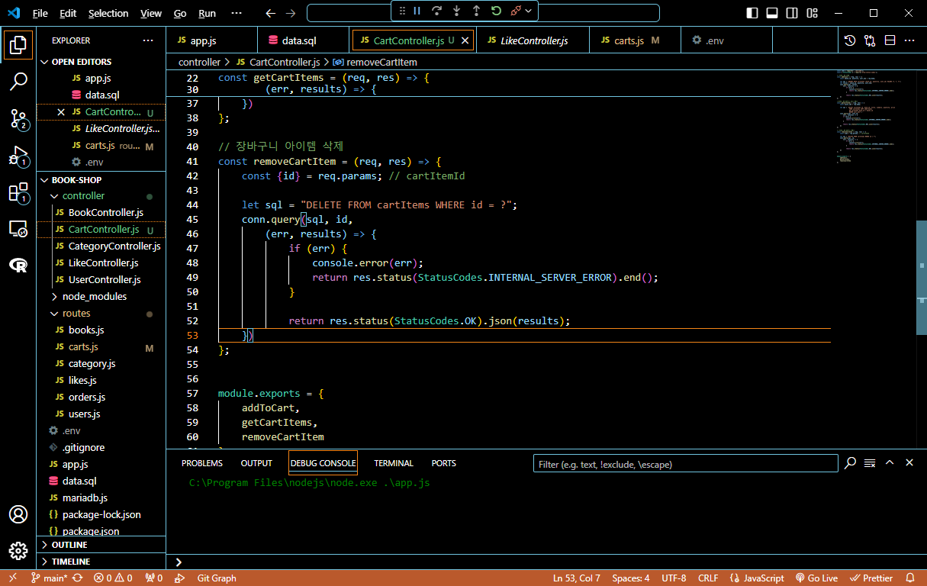Open the Accounts menu
The width and height of the screenshot is (927, 586).
[x=18, y=514]
